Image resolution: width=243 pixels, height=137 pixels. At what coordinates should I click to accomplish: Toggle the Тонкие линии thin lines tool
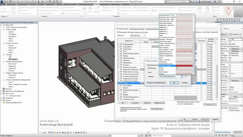25,14
